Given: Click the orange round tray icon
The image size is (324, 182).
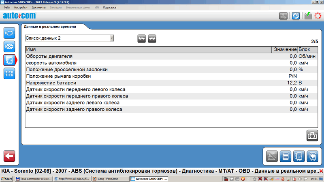Looking at the screenshot, I should tap(243, 179).
